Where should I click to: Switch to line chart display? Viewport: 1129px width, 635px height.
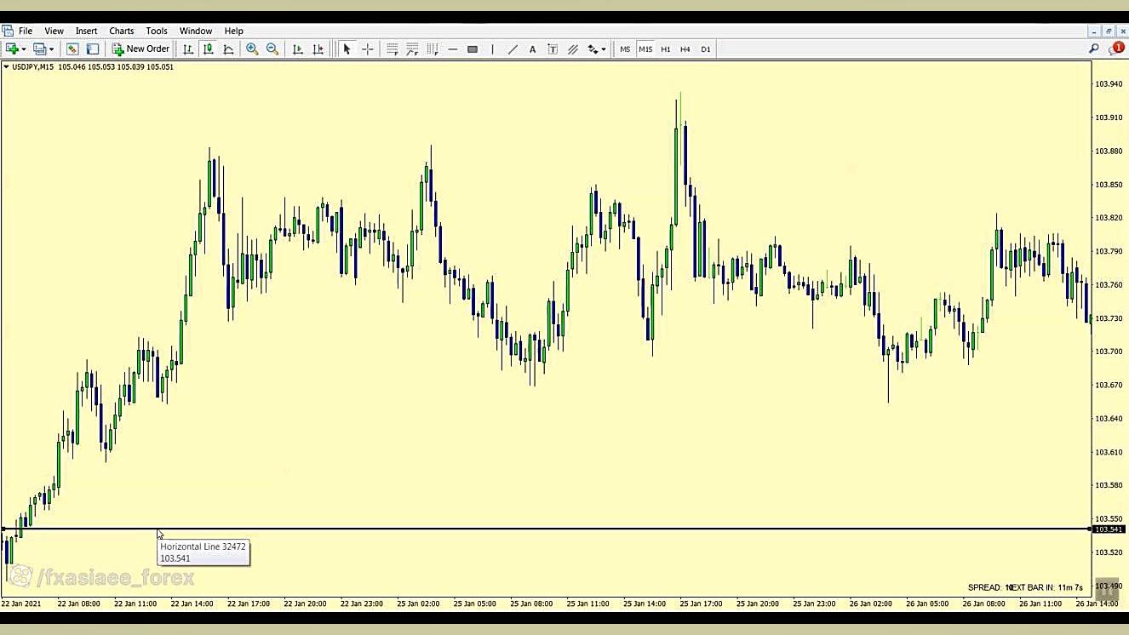(228, 49)
